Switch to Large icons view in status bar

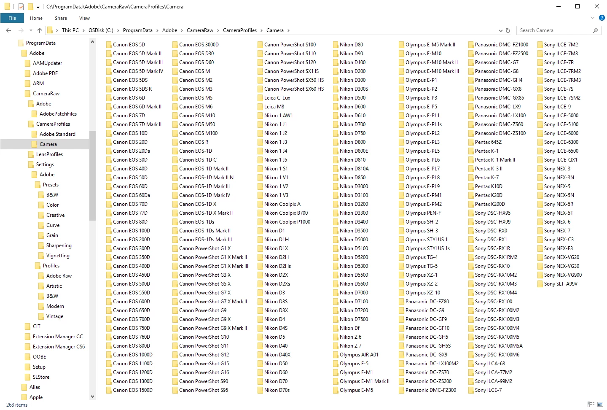click(x=600, y=405)
